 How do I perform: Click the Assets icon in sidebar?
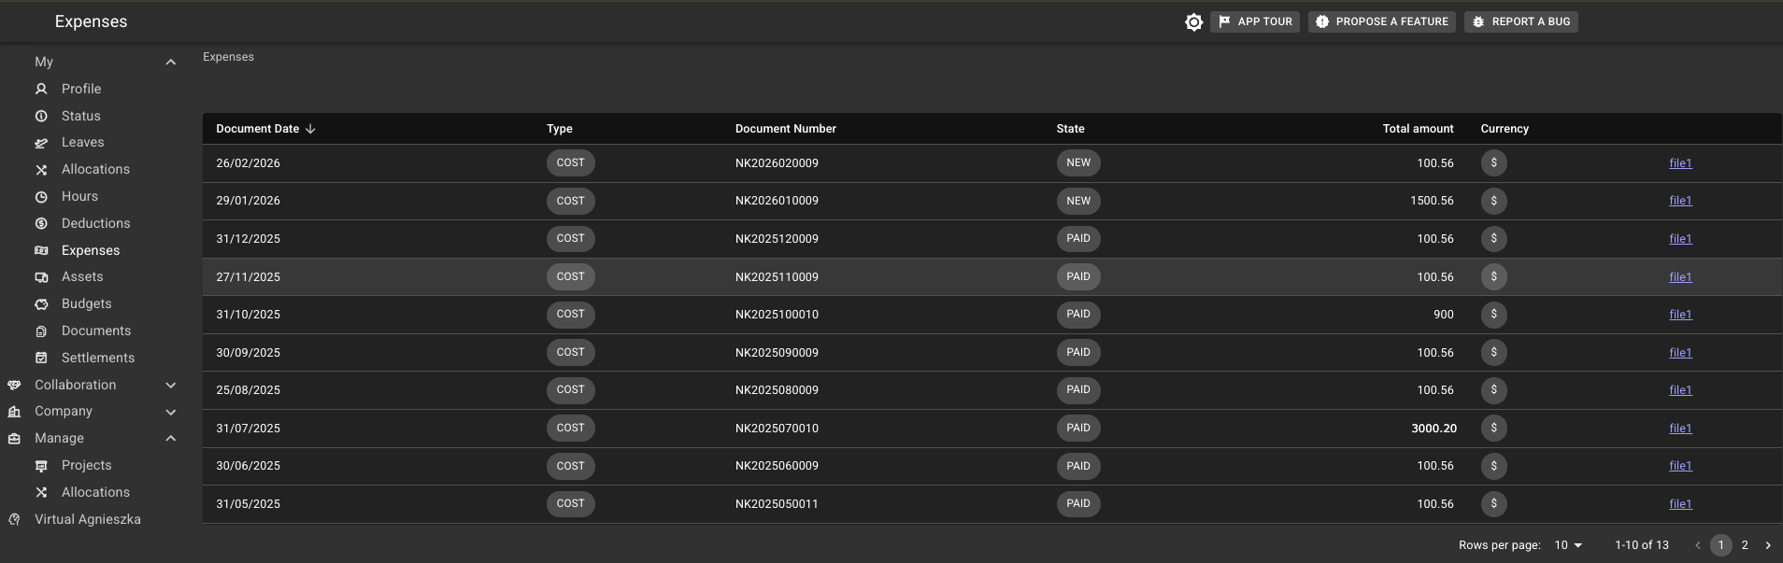tap(41, 277)
